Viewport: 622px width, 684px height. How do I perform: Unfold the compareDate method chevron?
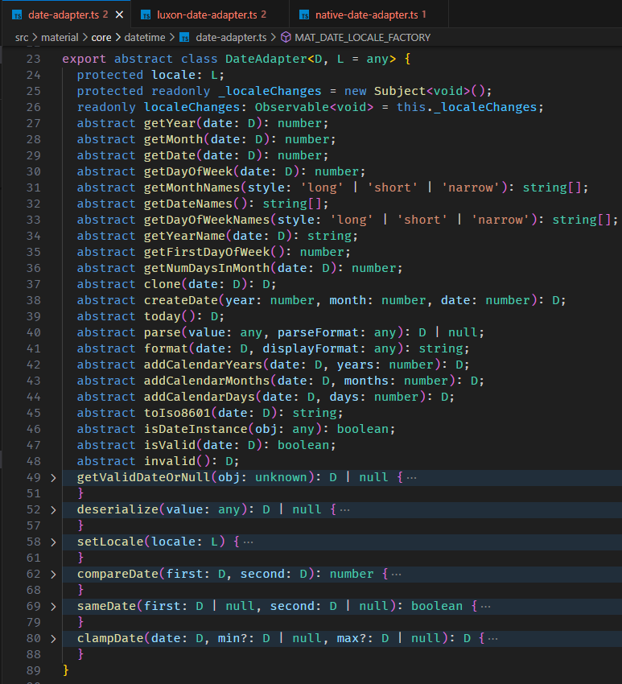pyautogui.click(x=53, y=575)
